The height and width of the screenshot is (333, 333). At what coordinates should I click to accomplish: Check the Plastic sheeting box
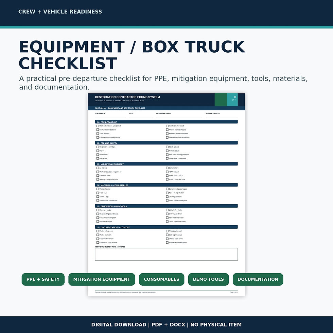[98, 189]
